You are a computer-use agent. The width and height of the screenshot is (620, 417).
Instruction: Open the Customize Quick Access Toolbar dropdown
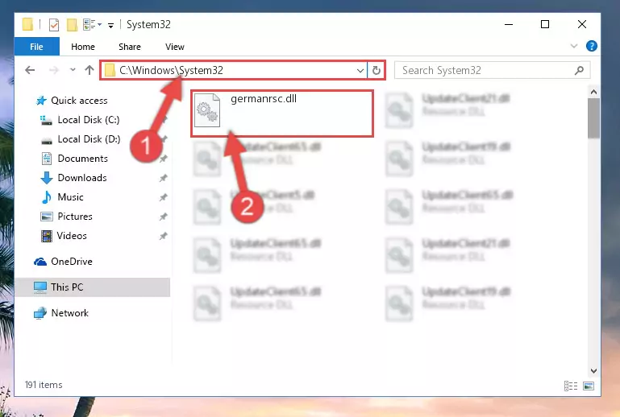pos(111,25)
